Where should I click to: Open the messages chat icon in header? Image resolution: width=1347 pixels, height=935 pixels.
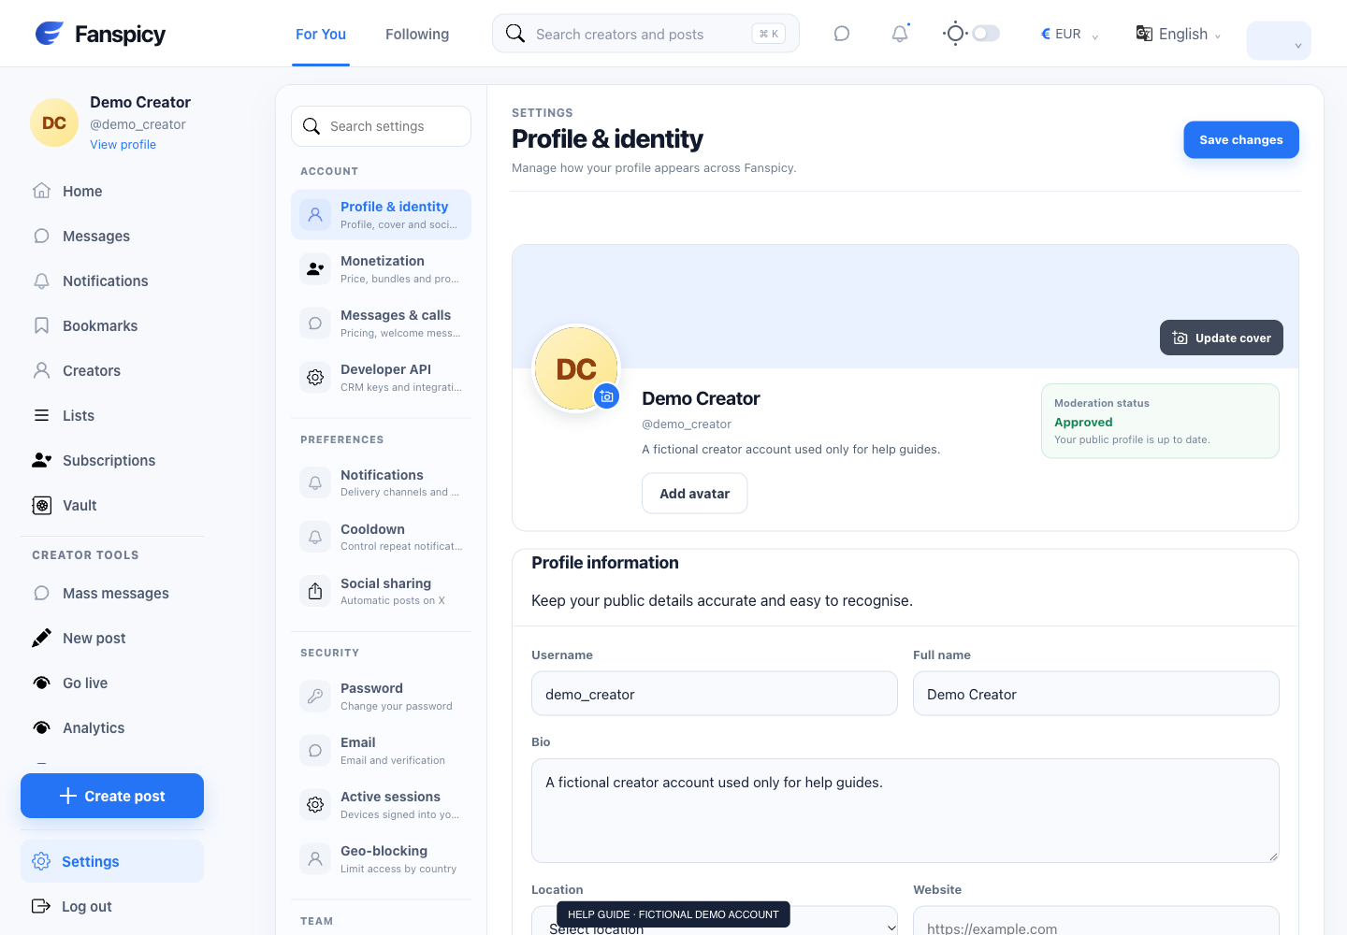click(842, 34)
